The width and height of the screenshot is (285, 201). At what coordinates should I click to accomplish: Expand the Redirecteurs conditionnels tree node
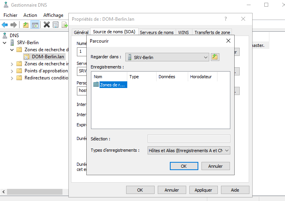pos(12,78)
